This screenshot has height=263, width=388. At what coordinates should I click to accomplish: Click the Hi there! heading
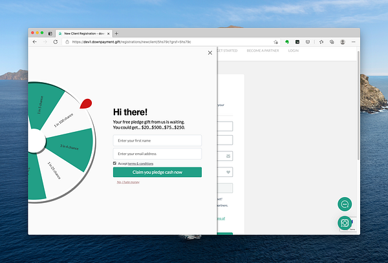click(130, 112)
